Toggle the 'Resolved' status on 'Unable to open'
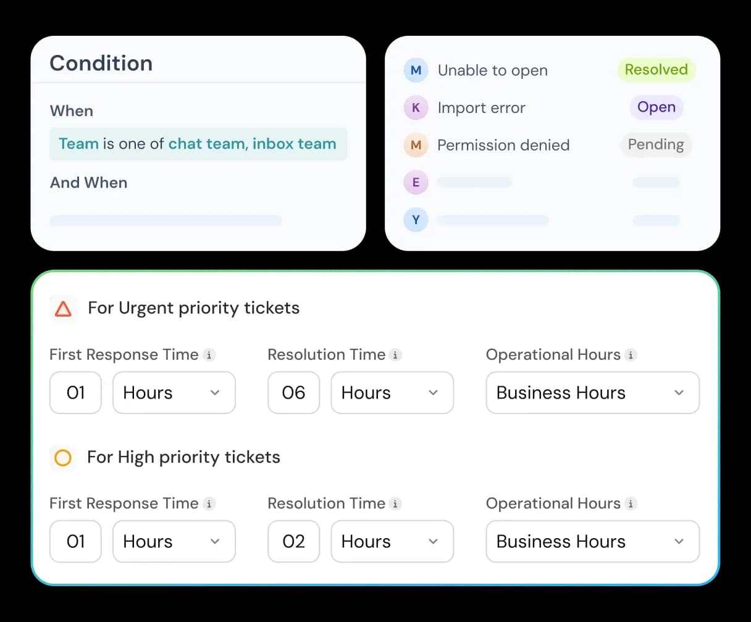The width and height of the screenshot is (751, 622). point(656,70)
